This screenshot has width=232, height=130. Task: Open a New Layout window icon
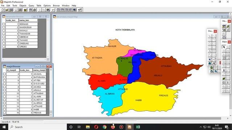70,10
